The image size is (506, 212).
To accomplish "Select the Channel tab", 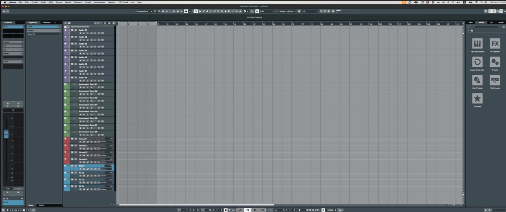I will [8, 23].
